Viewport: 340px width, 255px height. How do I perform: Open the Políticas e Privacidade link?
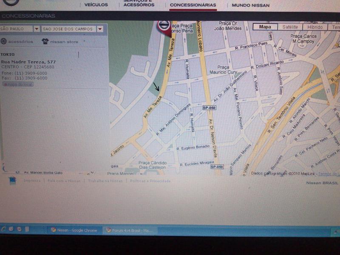[x=150, y=181]
